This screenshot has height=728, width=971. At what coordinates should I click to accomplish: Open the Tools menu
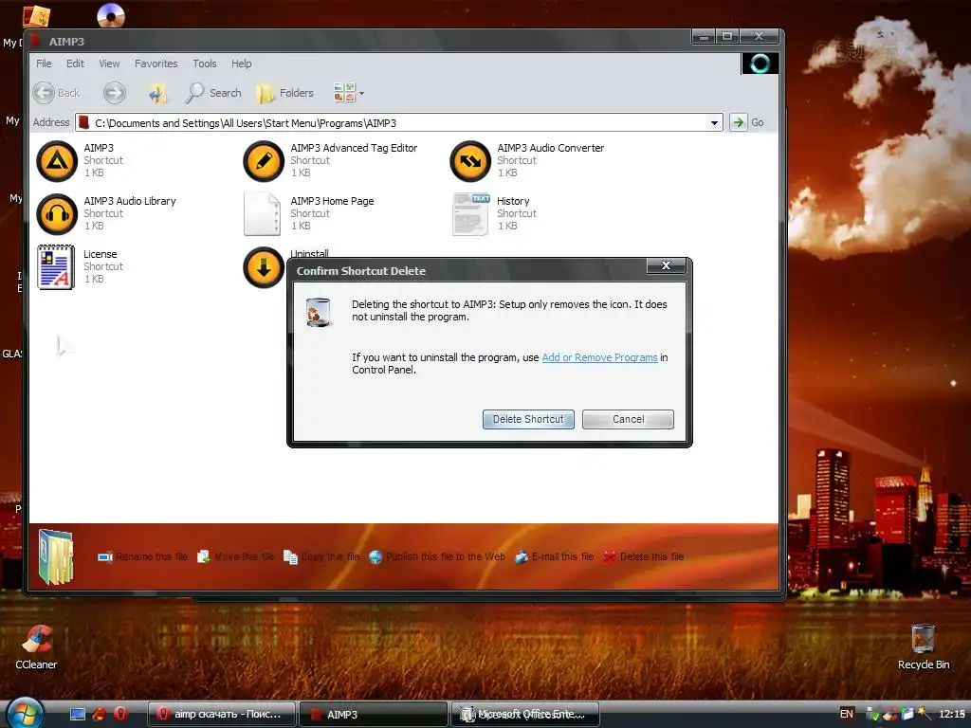pos(205,64)
